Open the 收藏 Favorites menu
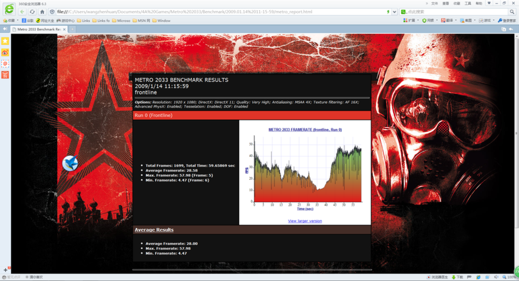The height and width of the screenshot is (281, 519). point(457,3)
